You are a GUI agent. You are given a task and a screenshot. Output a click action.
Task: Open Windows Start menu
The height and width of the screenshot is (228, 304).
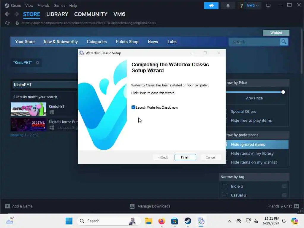pos(69,221)
